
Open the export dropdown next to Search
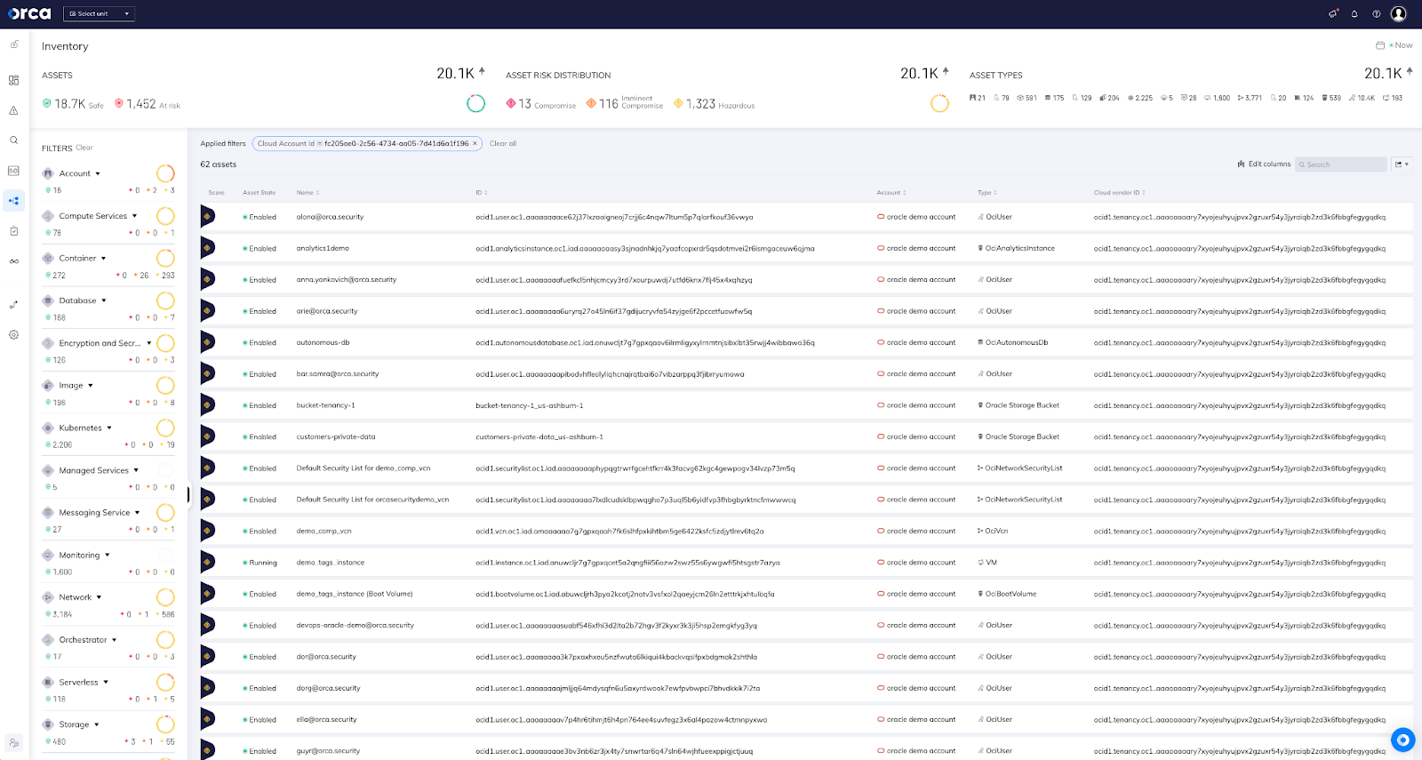(1402, 164)
